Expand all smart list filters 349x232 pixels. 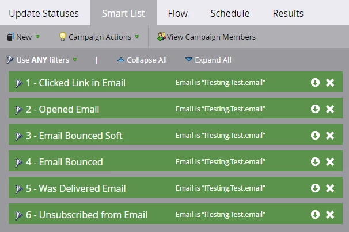click(x=208, y=60)
